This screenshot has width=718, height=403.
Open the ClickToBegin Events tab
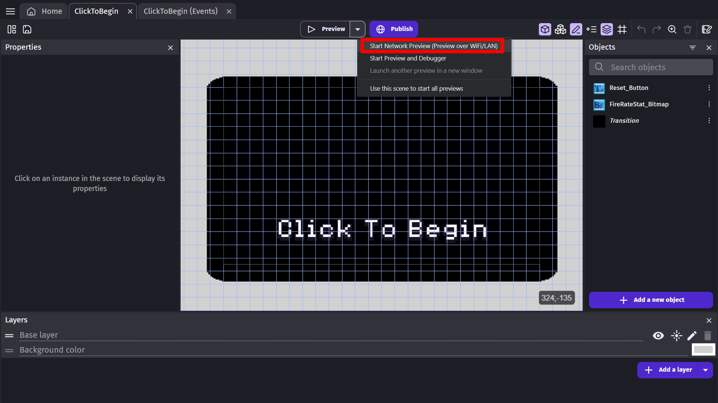(x=181, y=11)
